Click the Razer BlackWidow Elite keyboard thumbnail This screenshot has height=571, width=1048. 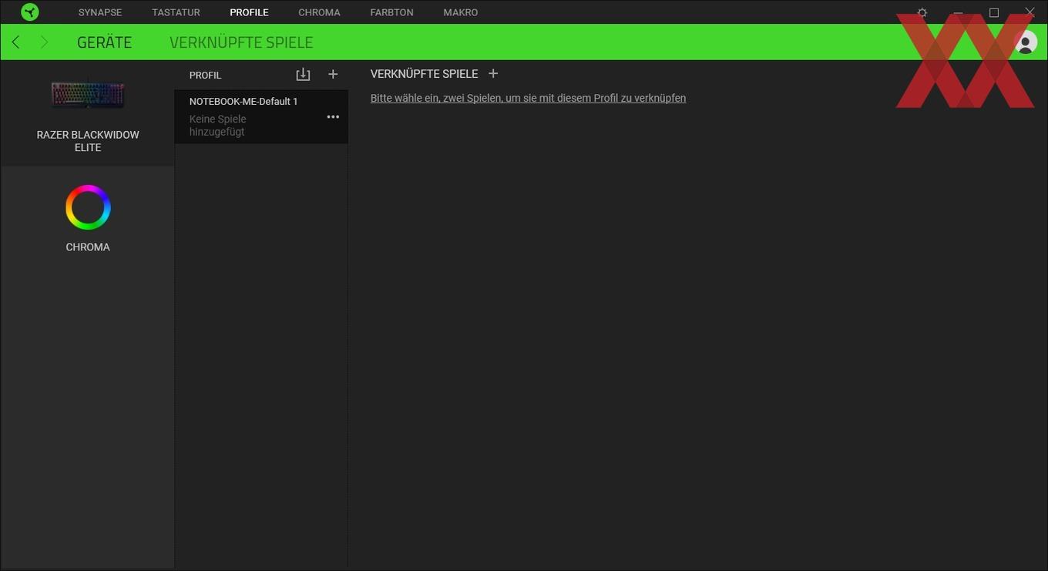point(88,95)
